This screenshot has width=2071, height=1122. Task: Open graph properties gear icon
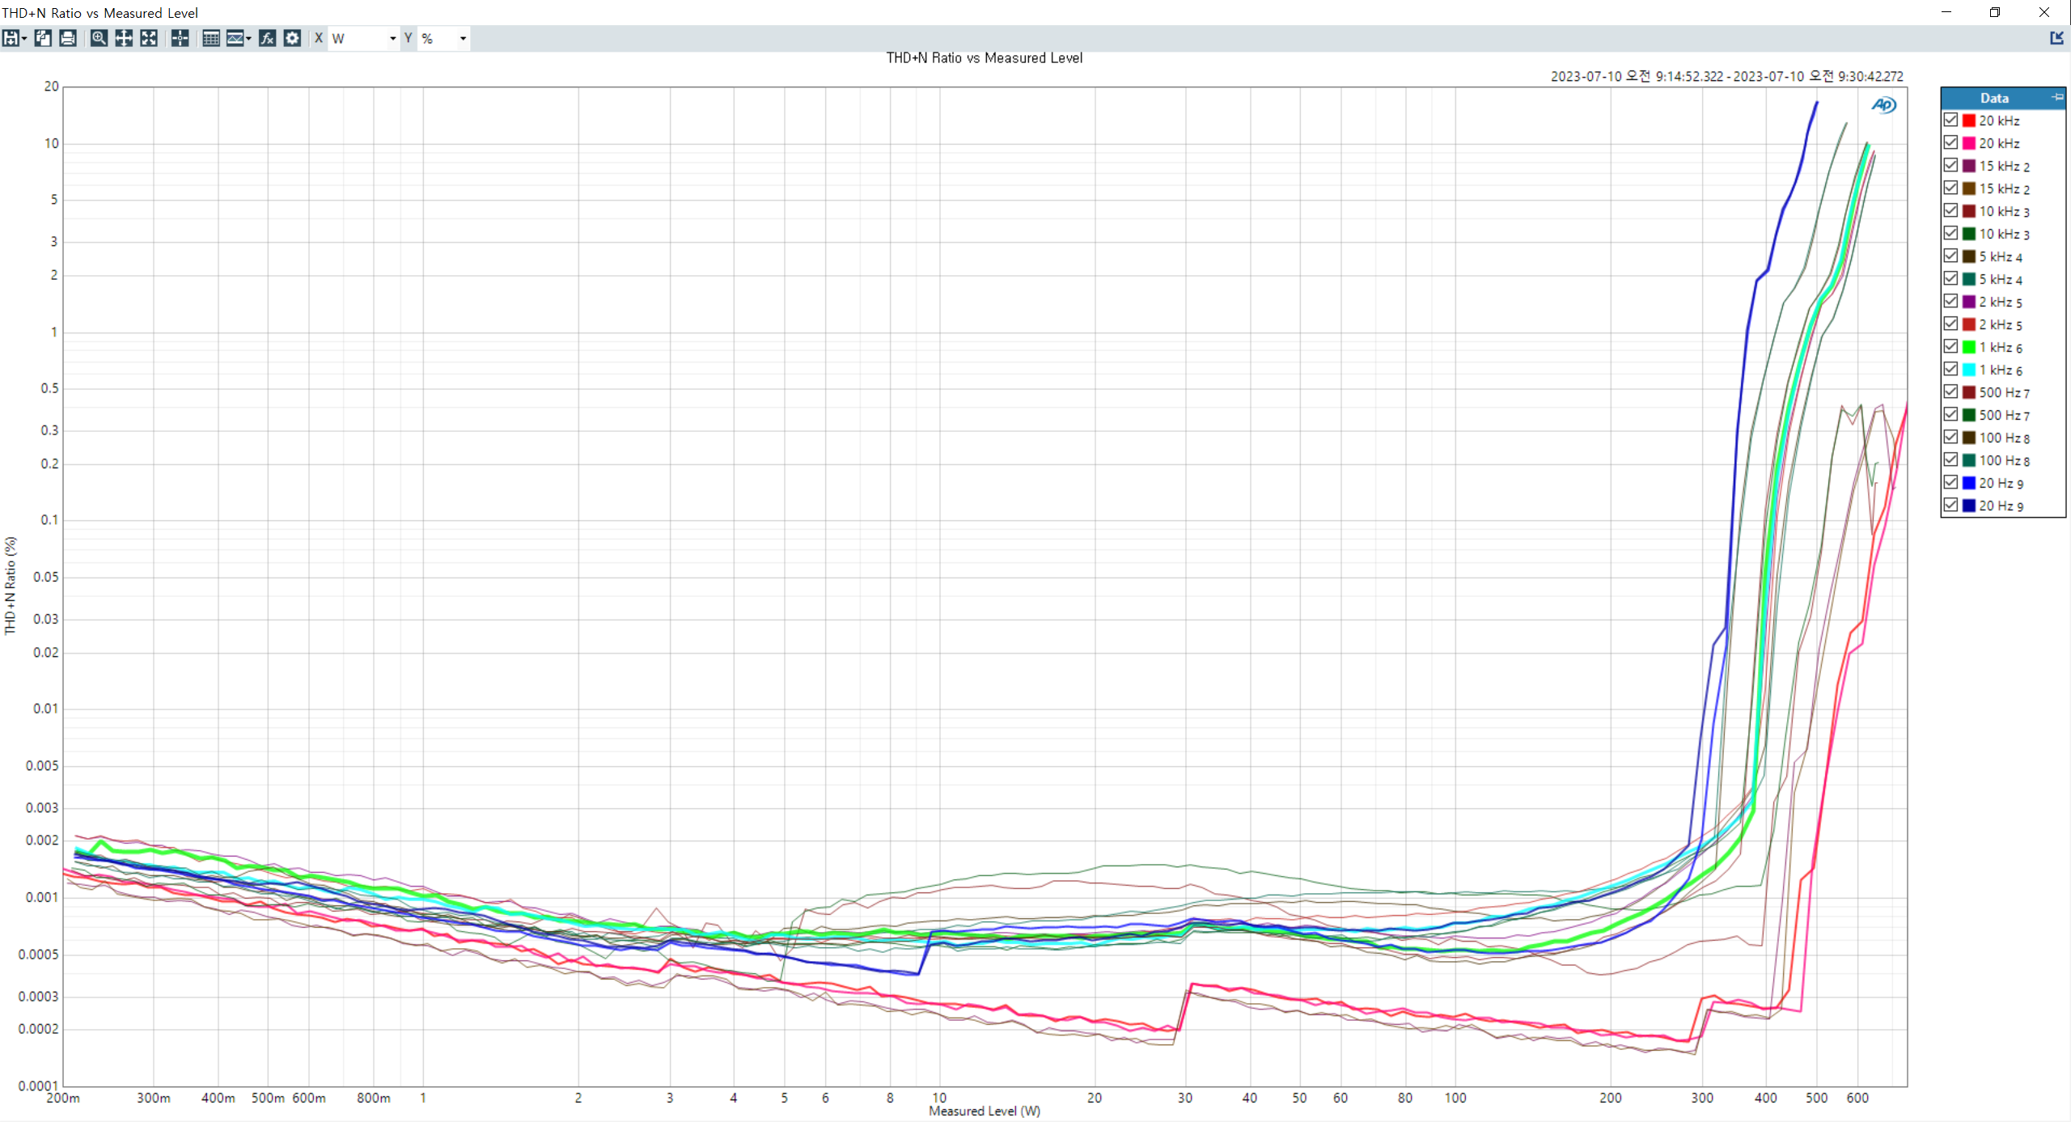pyautogui.click(x=292, y=38)
